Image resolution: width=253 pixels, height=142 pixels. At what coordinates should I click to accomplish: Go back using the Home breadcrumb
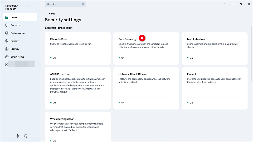(x=52, y=14)
